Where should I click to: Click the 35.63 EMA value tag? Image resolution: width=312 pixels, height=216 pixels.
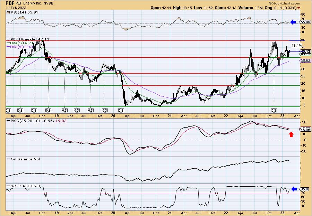[305, 61]
